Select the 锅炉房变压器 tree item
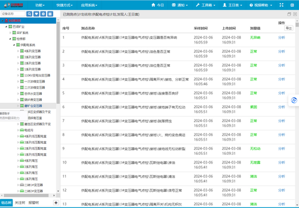Image resolution: width=299 pixels, height=208 pixels. click(33, 100)
